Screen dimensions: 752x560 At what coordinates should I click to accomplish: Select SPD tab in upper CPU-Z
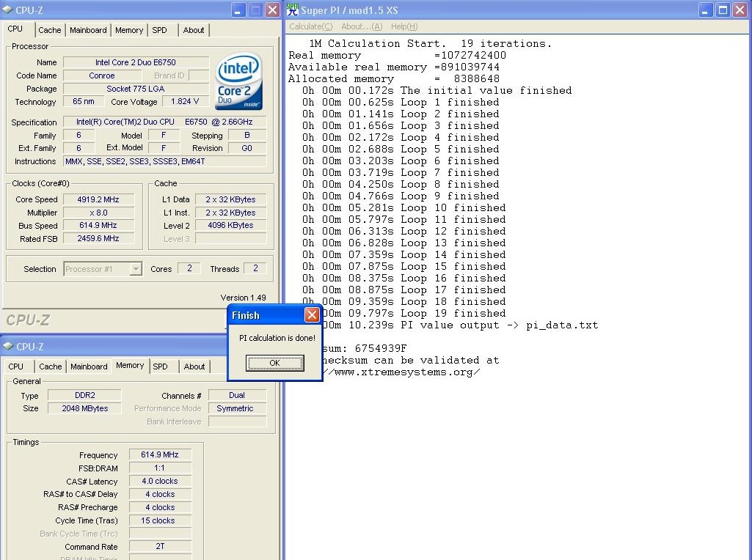click(160, 30)
